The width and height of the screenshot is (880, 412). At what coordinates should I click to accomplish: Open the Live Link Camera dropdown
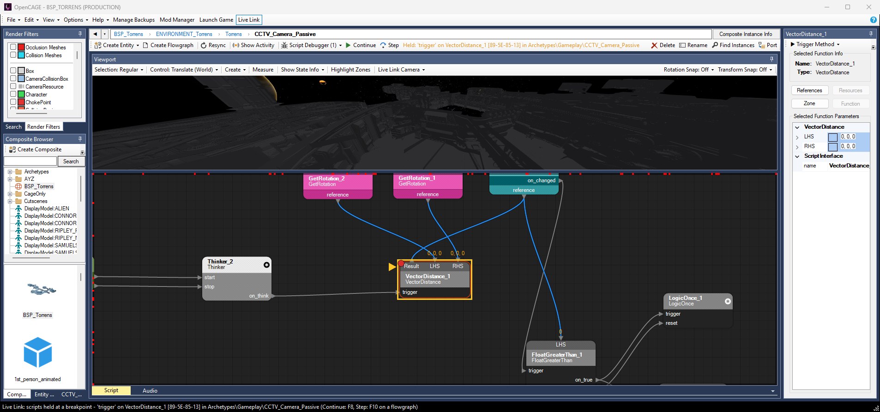(x=401, y=70)
